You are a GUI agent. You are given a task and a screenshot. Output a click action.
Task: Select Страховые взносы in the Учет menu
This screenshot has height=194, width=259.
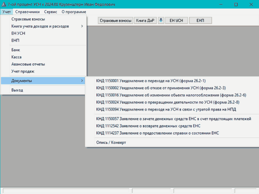pyautogui.click(x=28, y=19)
